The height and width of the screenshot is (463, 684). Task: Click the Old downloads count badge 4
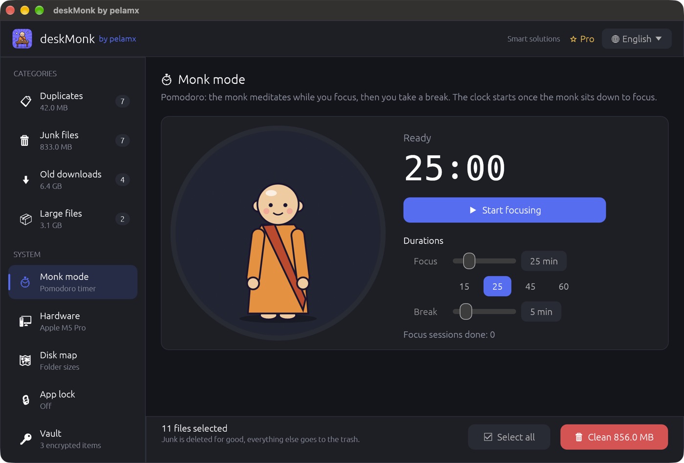122,180
